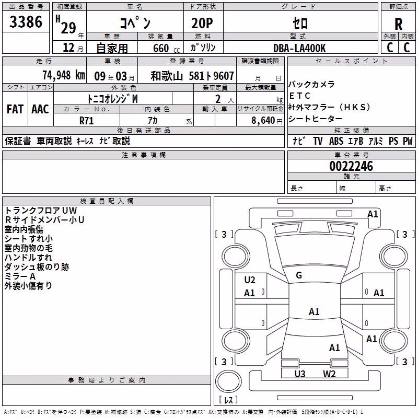
Task: Click the grade value セロ
Action: [300, 23]
